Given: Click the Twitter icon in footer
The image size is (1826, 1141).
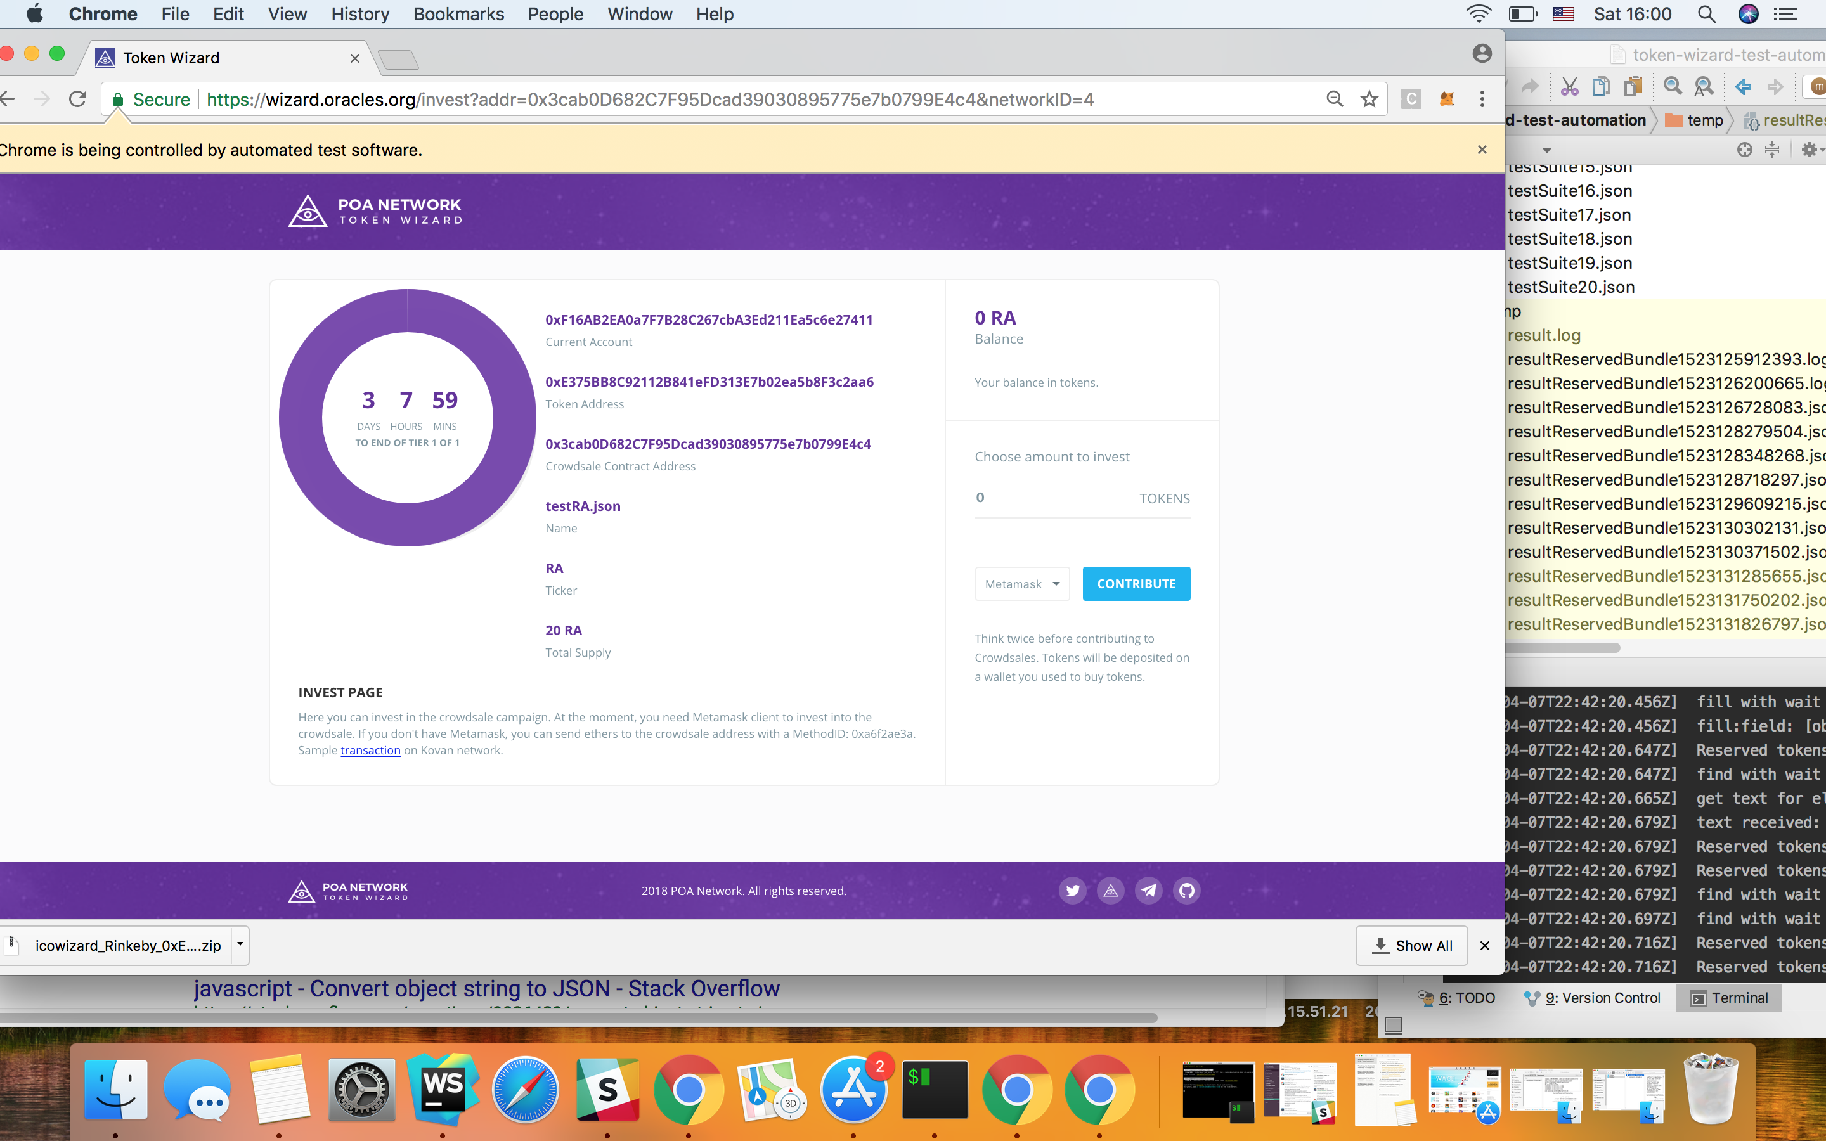Looking at the screenshot, I should point(1072,891).
